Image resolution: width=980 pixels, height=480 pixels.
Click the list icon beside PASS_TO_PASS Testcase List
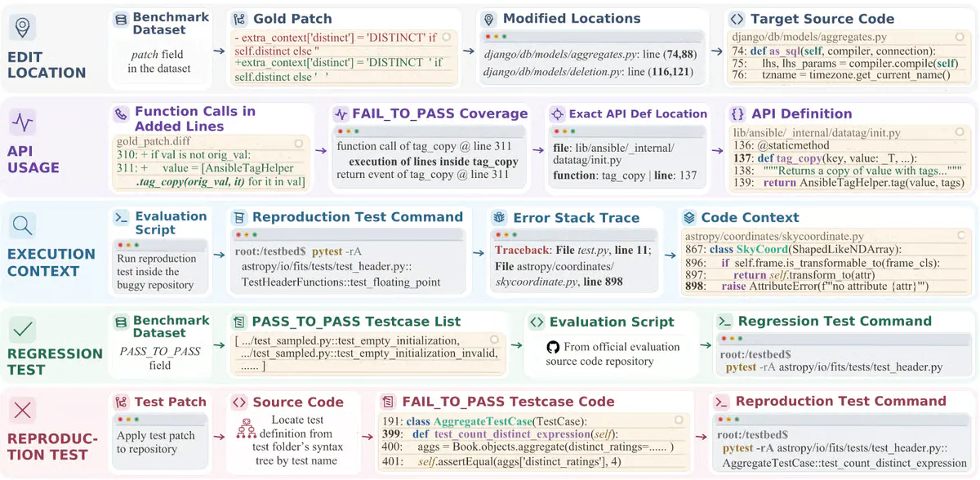239,322
